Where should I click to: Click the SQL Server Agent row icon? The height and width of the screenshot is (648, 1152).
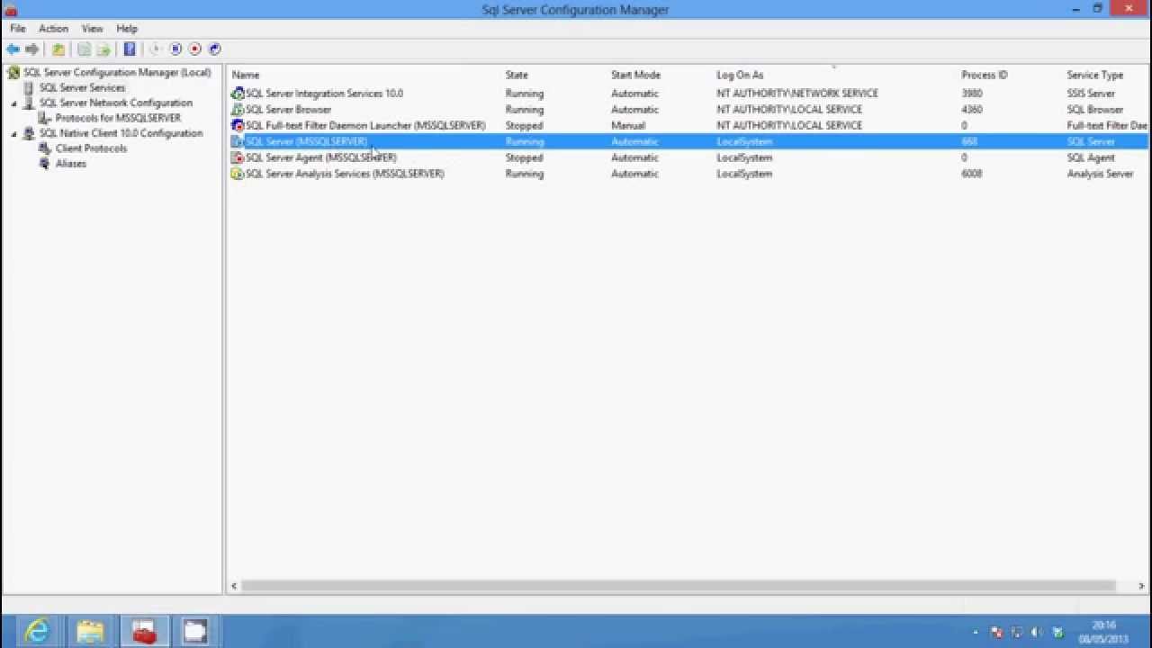coord(238,158)
